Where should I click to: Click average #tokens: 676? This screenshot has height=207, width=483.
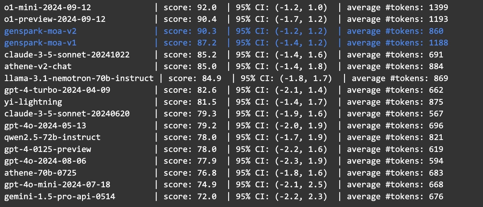pos(395,197)
